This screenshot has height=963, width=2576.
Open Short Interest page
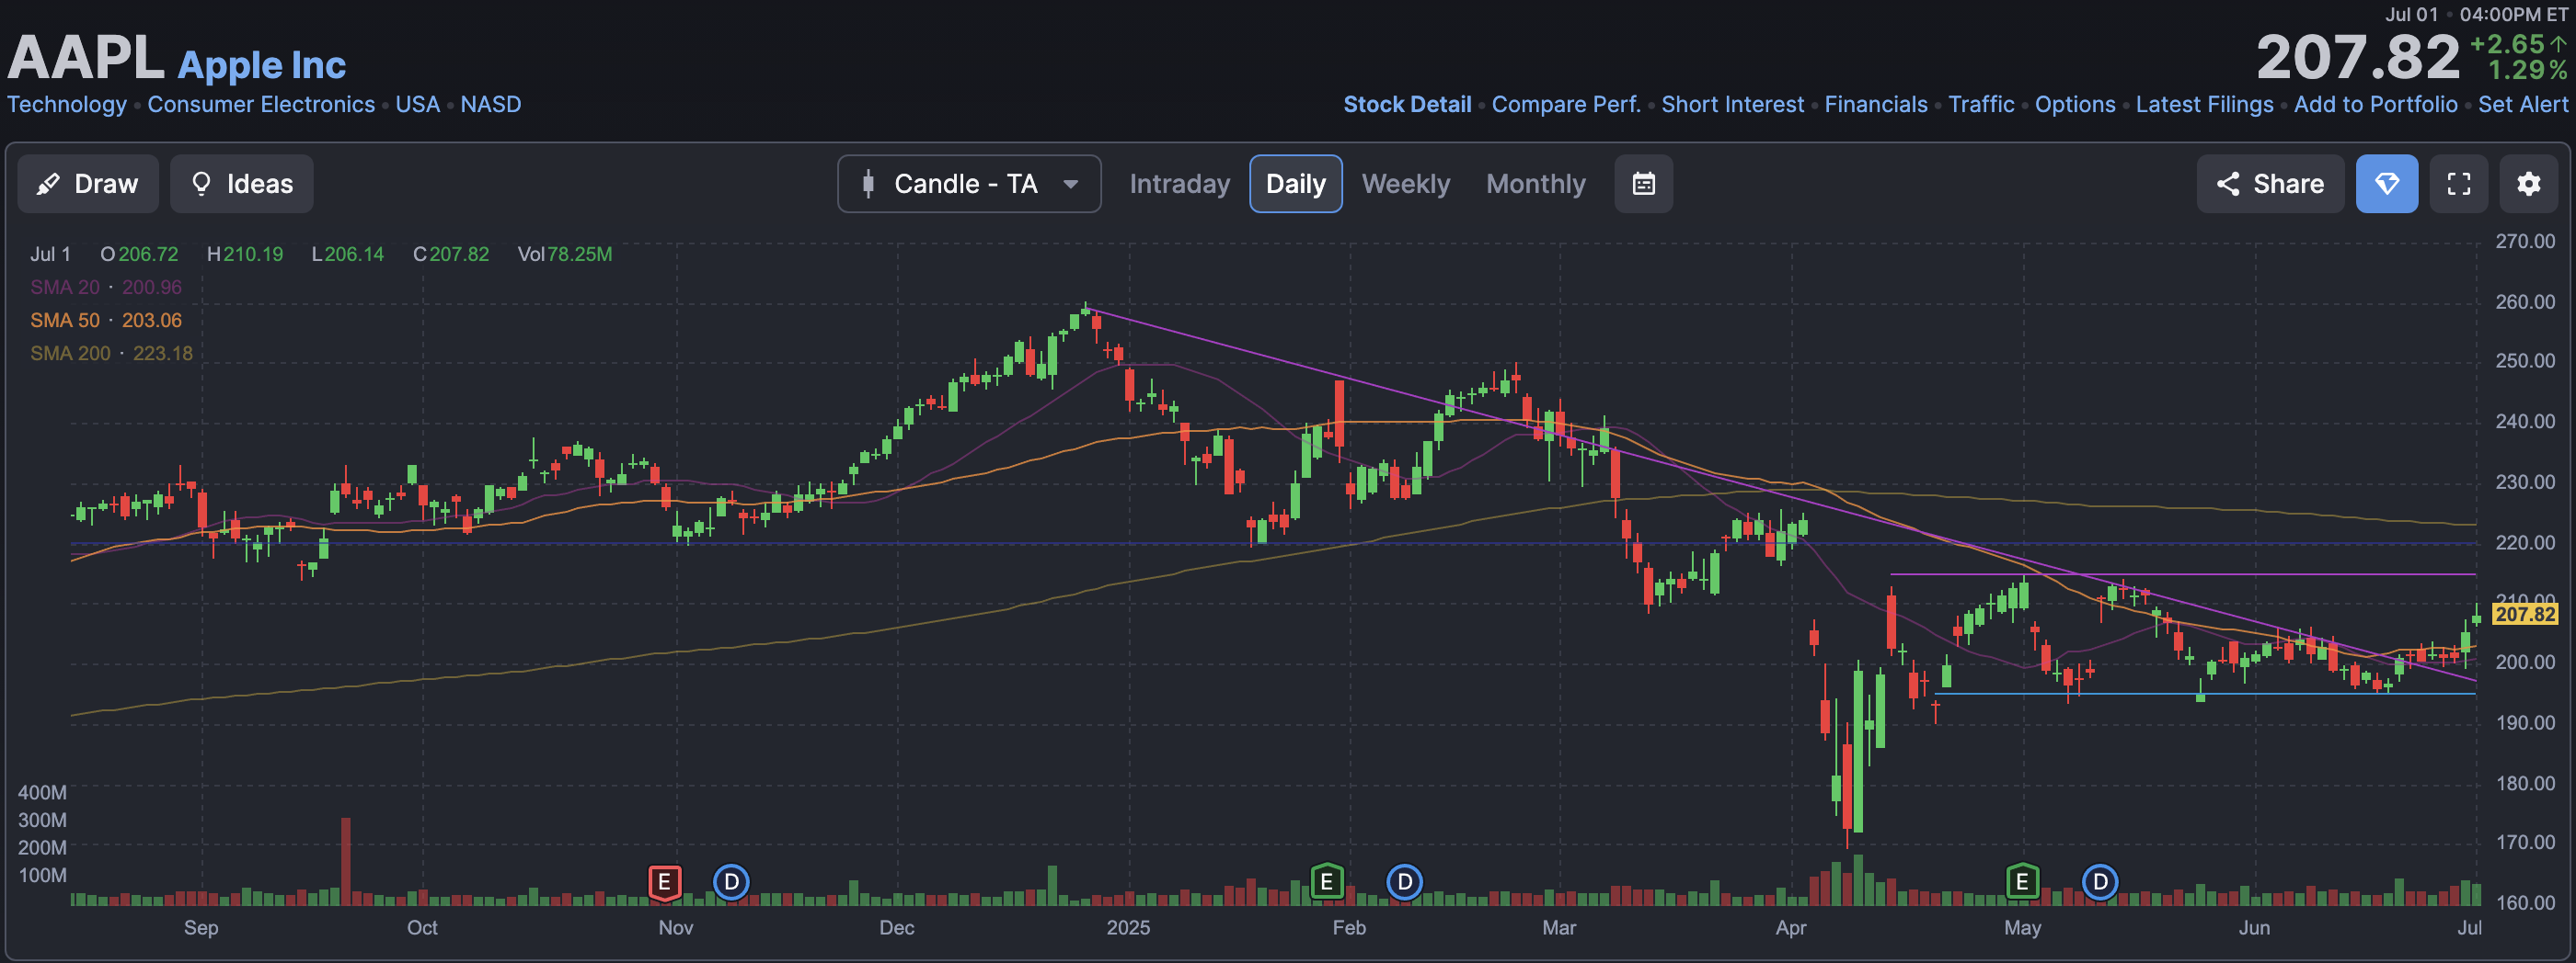1732,104
